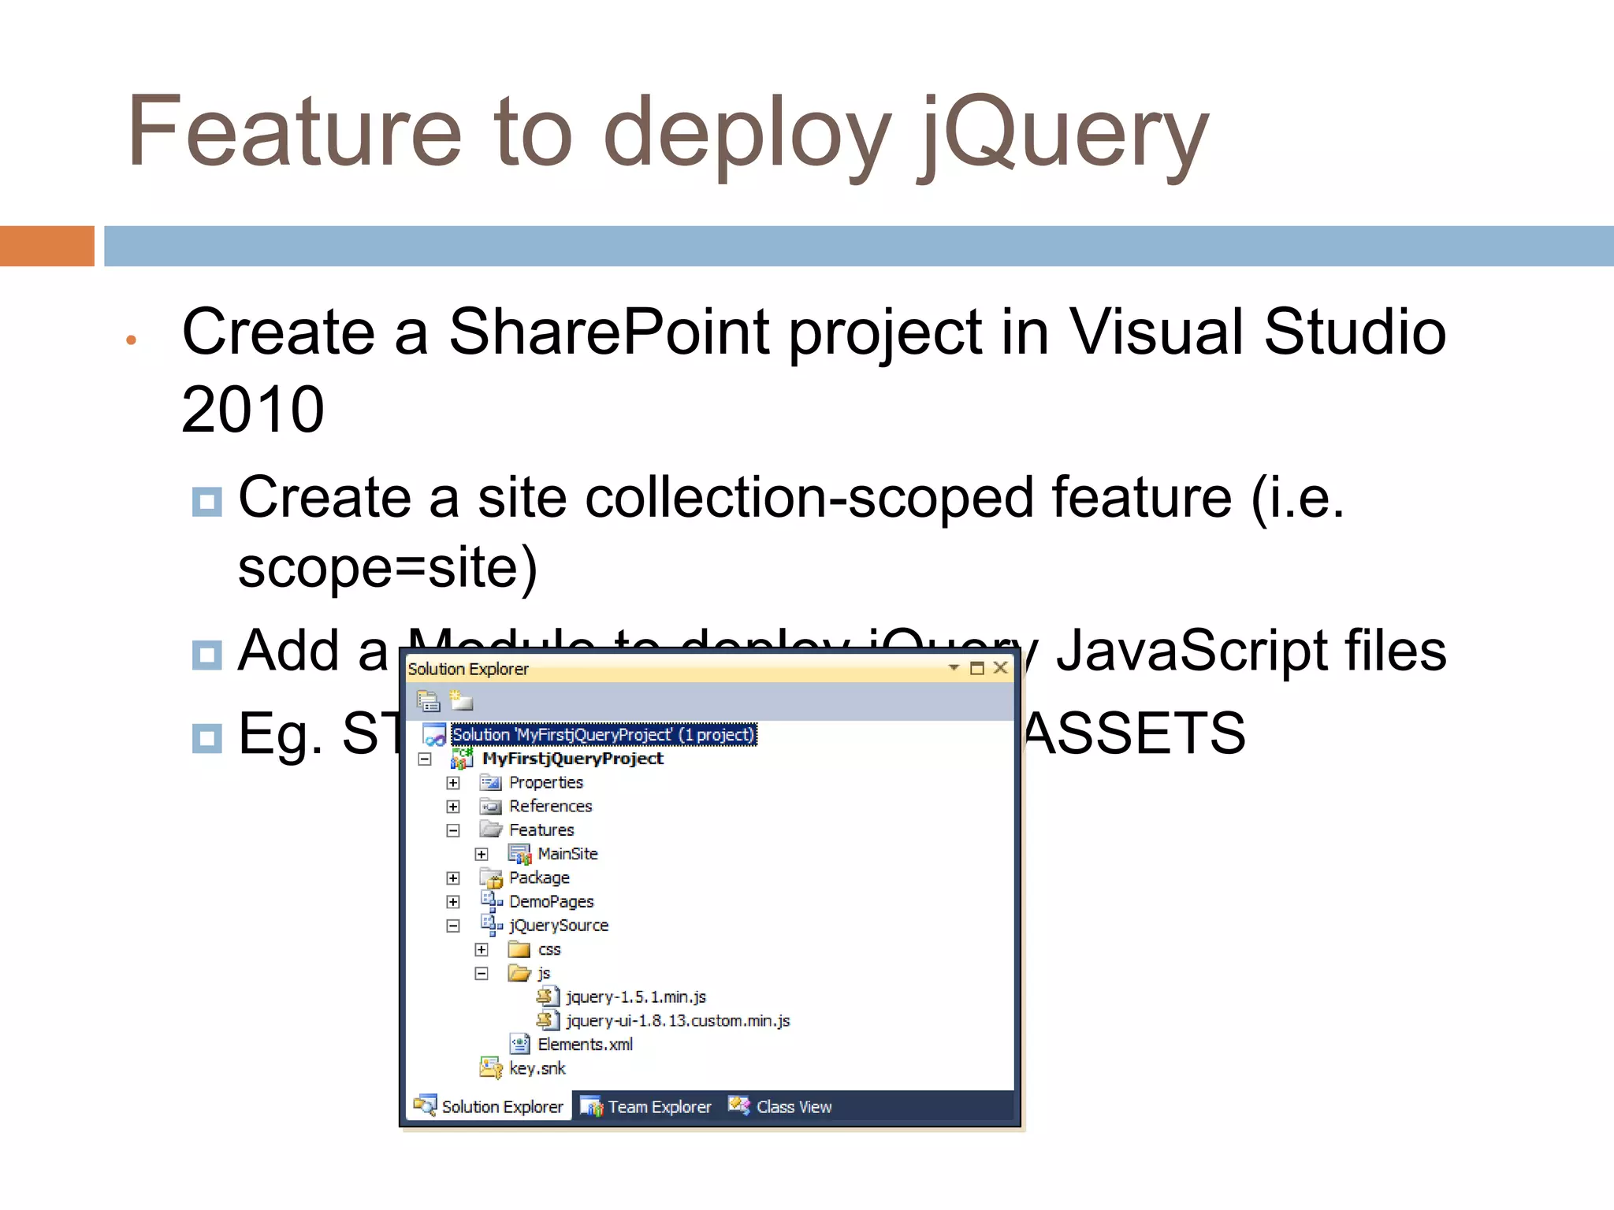
Task: Click the Package icon
Action: tap(491, 878)
